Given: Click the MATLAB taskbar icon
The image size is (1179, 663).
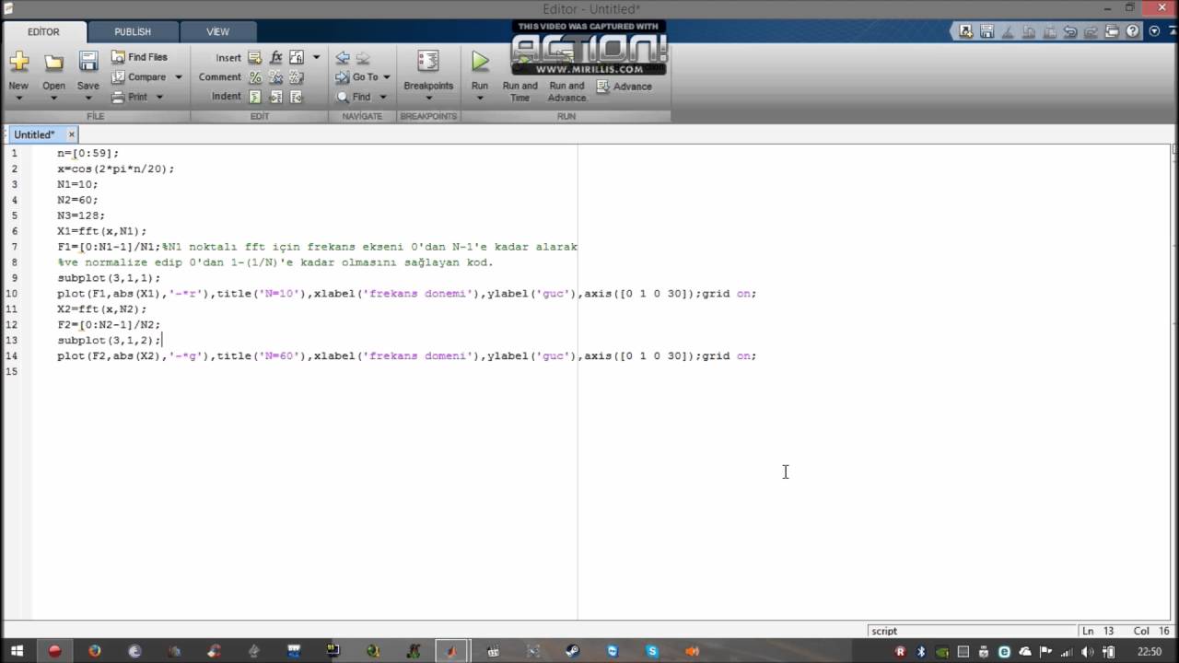Looking at the screenshot, I should [451, 651].
